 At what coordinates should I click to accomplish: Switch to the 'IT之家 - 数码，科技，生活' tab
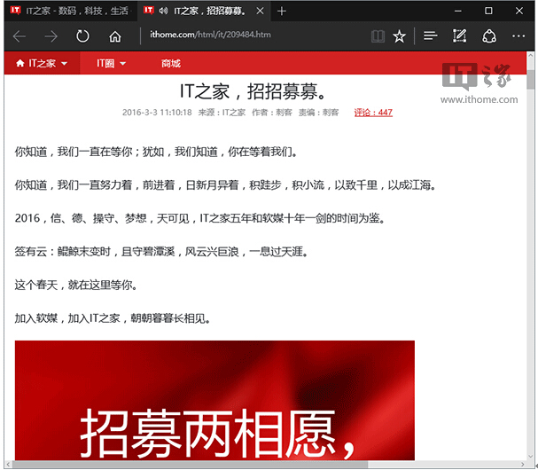pyautogui.click(x=71, y=12)
